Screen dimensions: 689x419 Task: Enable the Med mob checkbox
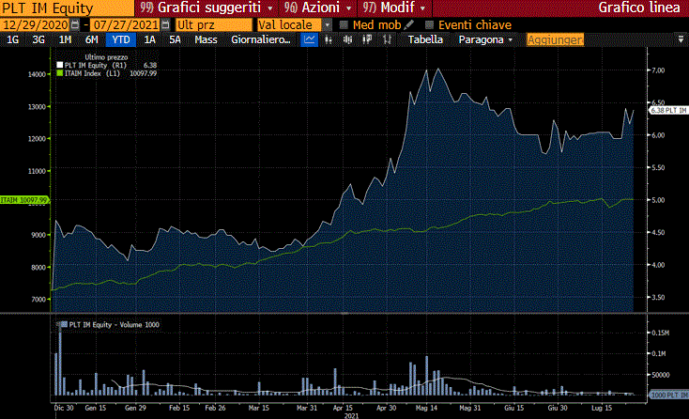point(344,24)
